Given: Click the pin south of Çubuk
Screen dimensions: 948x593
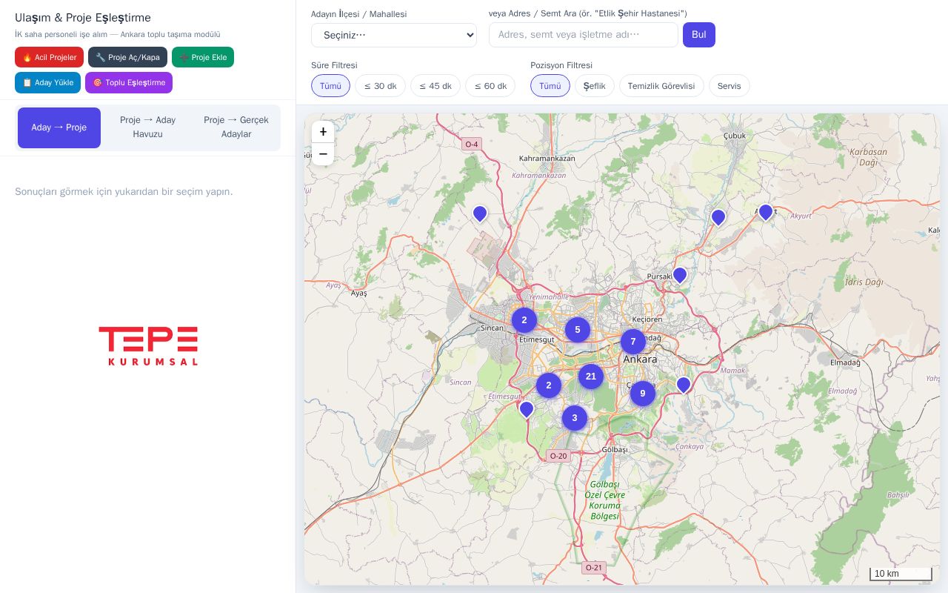Looking at the screenshot, I should 718,217.
